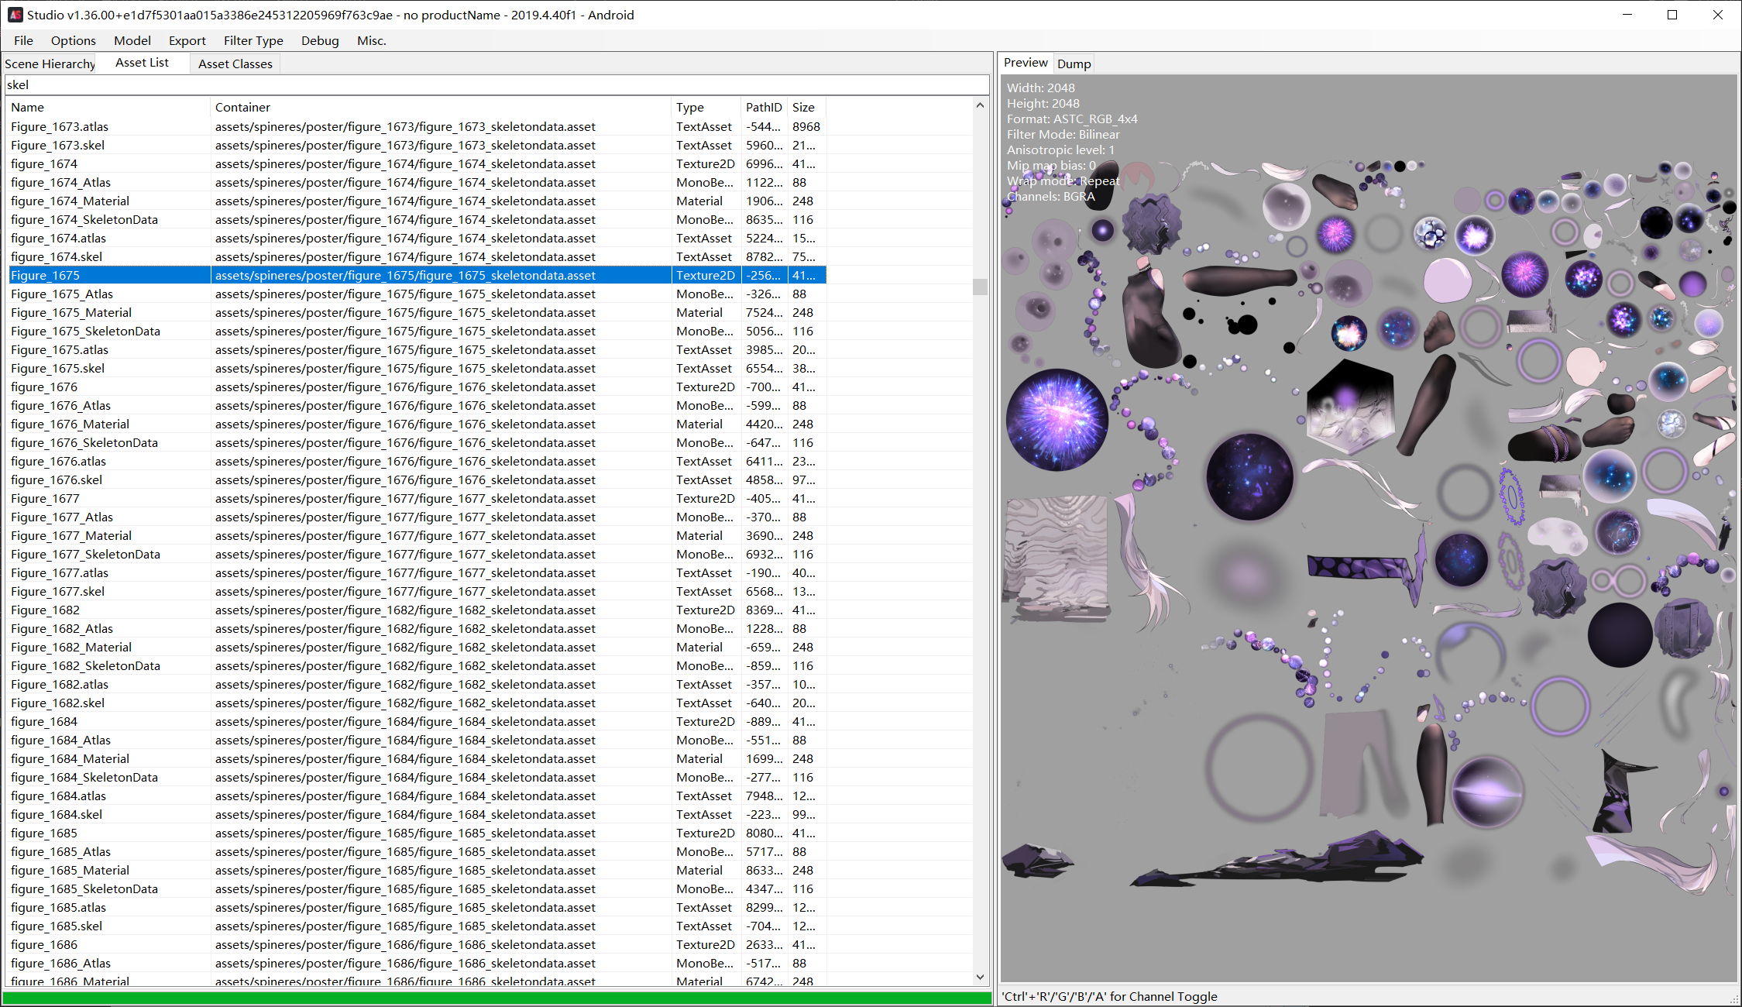Sort assets by the Size column header
The height and width of the screenshot is (1007, 1742).
[x=806, y=107]
